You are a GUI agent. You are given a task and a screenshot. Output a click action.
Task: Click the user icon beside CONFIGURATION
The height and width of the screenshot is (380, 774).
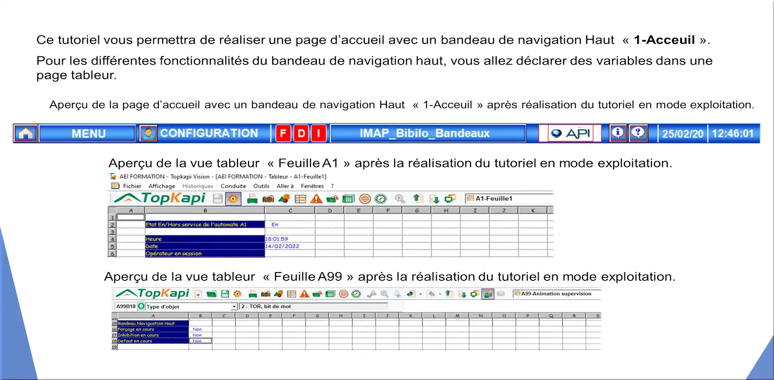coord(148,133)
